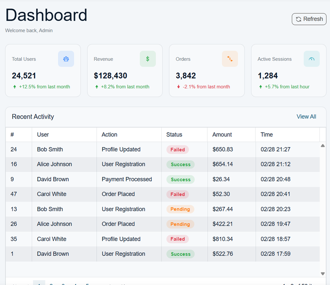Click the refresh arrows icon inside Refresh button
The image size is (330, 285).
pyautogui.click(x=298, y=19)
